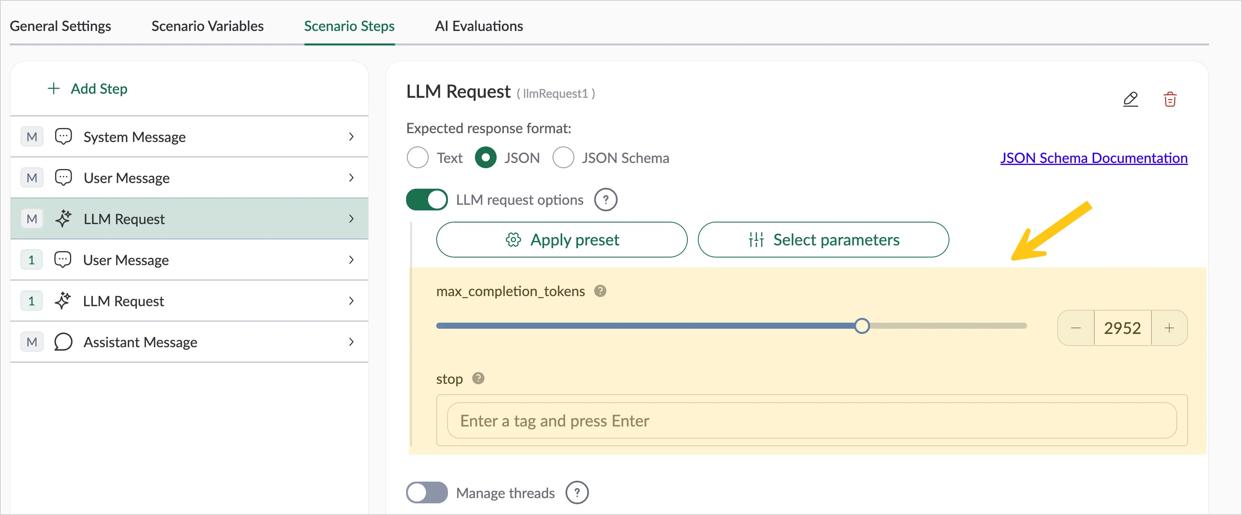Click the Assistant Message bubble icon
This screenshot has width=1242, height=515.
tap(63, 342)
